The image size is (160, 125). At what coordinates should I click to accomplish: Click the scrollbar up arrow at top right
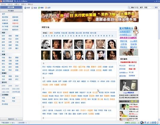click(x=159, y=10)
